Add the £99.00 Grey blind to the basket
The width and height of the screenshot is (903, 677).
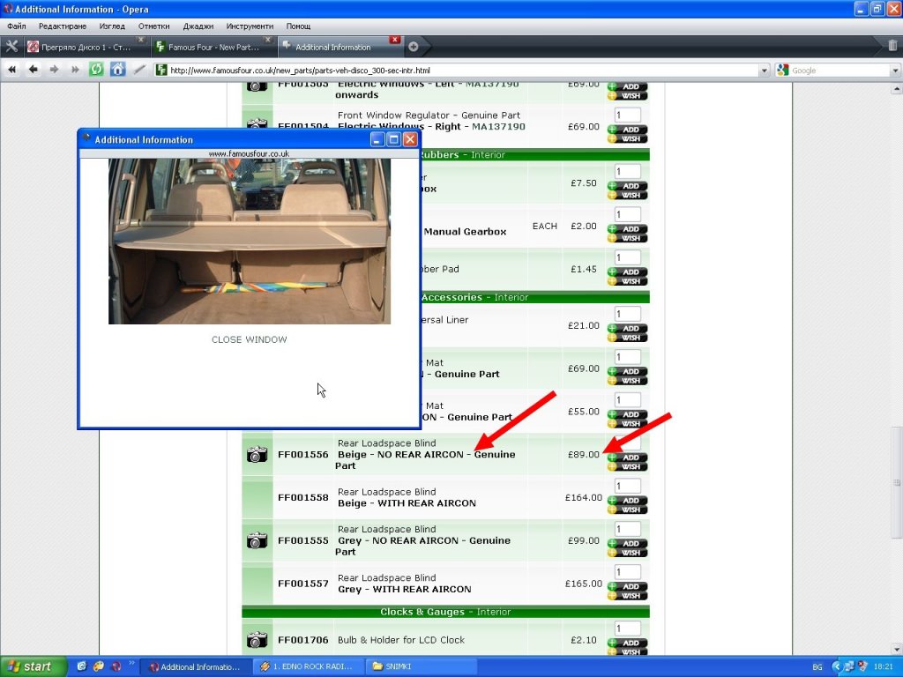pos(627,543)
